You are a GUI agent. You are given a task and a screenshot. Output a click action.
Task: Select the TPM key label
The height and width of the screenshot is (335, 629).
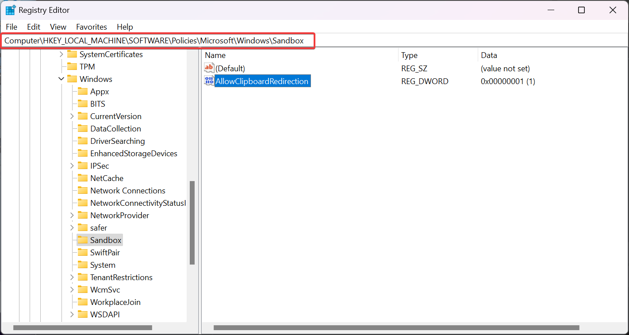click(87, 67)
